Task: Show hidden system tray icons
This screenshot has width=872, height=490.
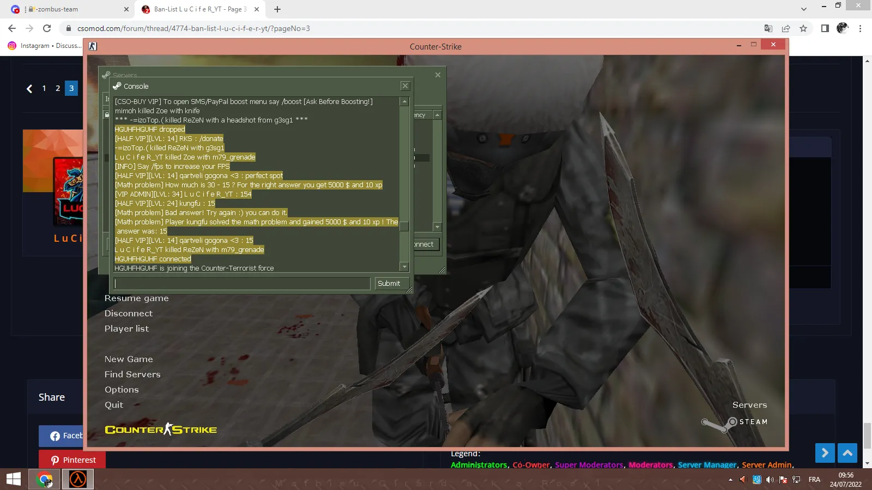Action: tap(730, 480)
